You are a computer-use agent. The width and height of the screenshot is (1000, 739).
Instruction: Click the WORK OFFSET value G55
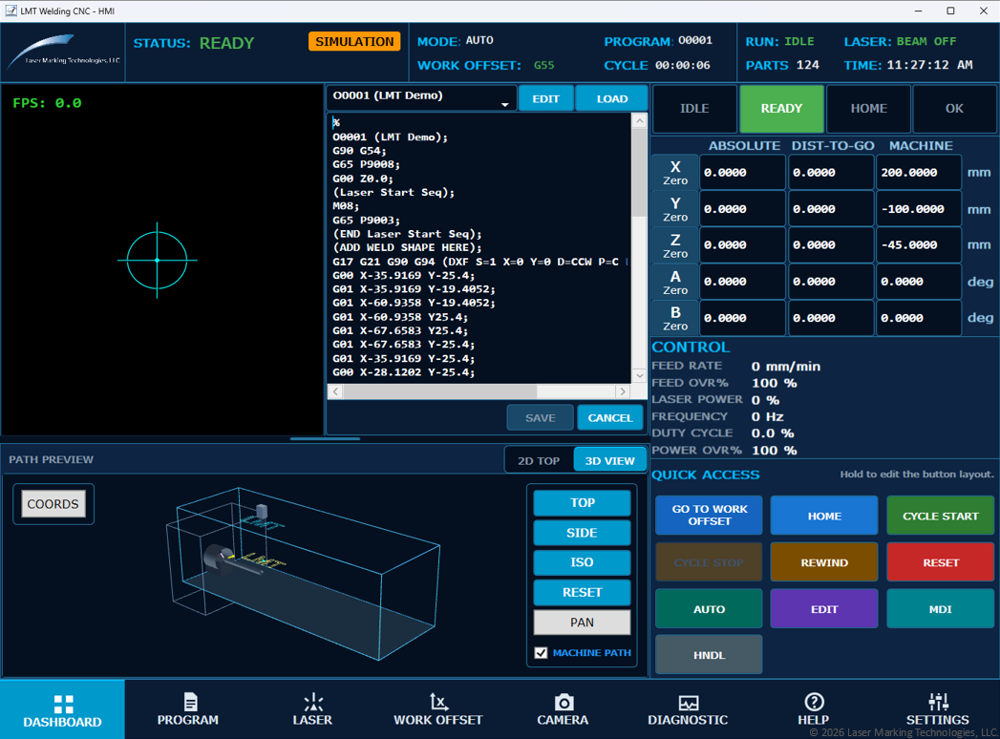tap(544, 65)
